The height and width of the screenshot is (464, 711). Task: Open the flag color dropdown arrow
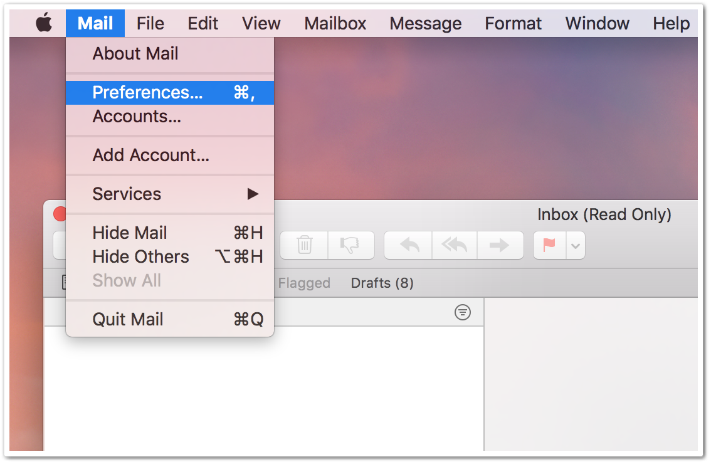tap(576, 245)
